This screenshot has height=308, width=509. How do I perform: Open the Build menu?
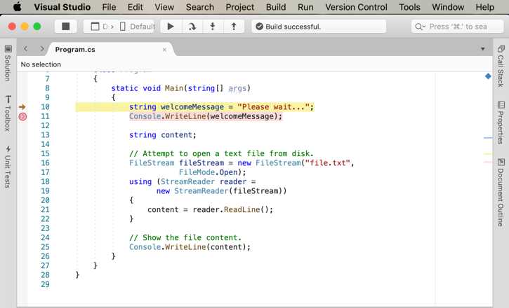(276, 7)
